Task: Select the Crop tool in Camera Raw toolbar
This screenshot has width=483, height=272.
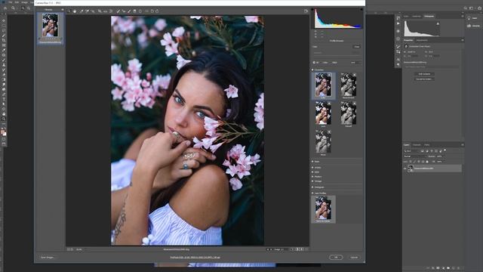Action: coord(100,11)
